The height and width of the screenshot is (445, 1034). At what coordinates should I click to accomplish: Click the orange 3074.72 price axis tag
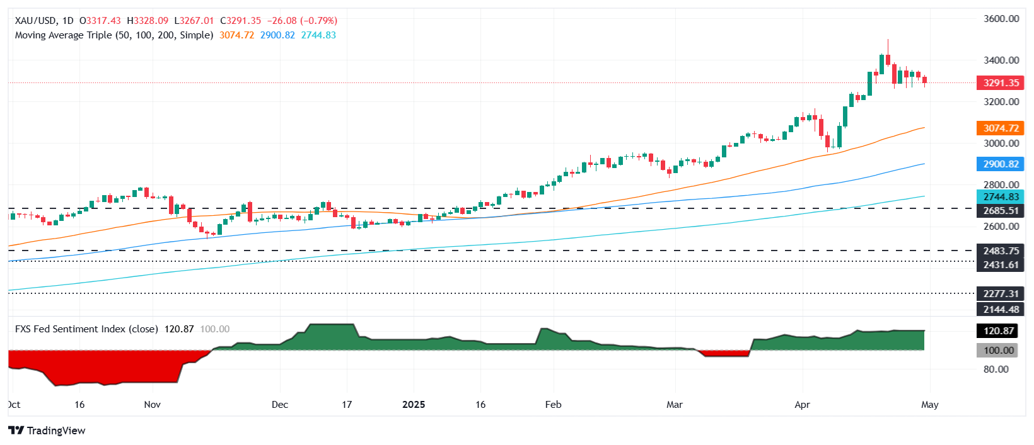(x=1000, y=128)
